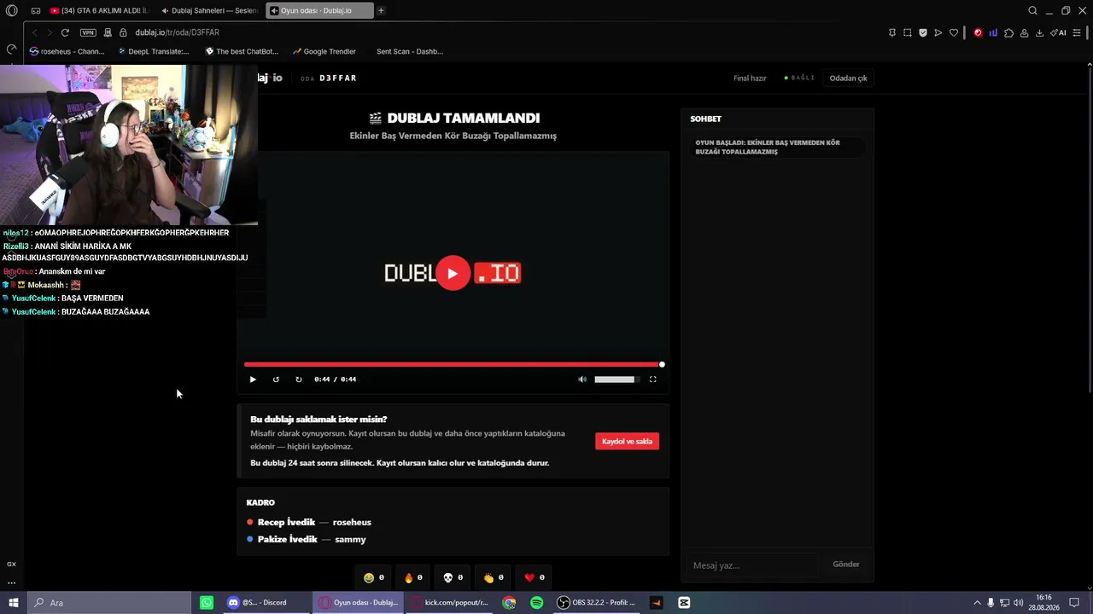
Task: Leave the room via 'Odadan çık'
Action: (x=848, y=78)
